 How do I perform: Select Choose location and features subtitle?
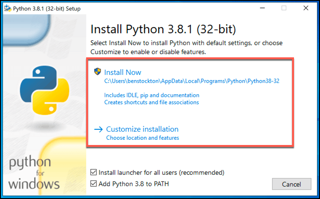click(x=142, y=138)
